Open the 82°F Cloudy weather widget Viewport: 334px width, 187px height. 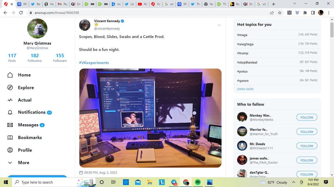pyautogui.click(x=274, y=182)
